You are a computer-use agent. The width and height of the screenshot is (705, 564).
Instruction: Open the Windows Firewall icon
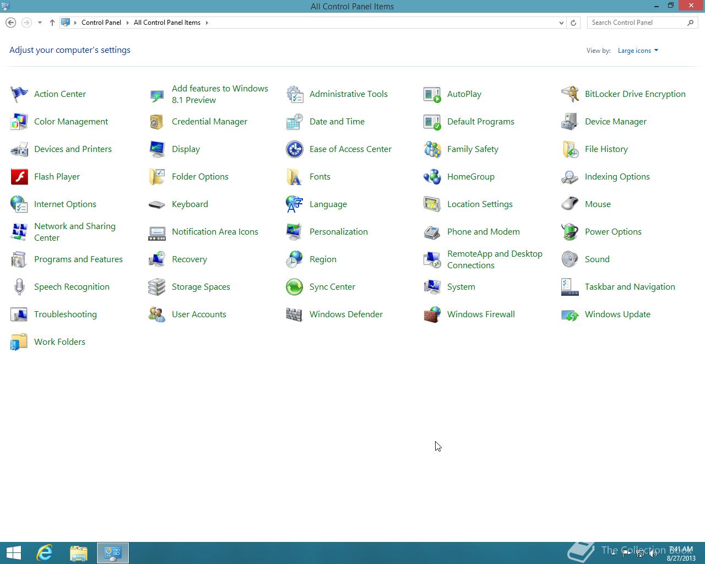click(x=432, y=314)
